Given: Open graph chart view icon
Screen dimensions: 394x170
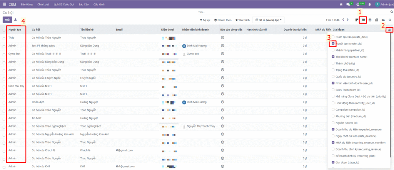Looking at the screenshot, I should 383,20.
